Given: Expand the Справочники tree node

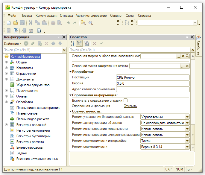Looking at the screenshot, I should click(6, 74).
